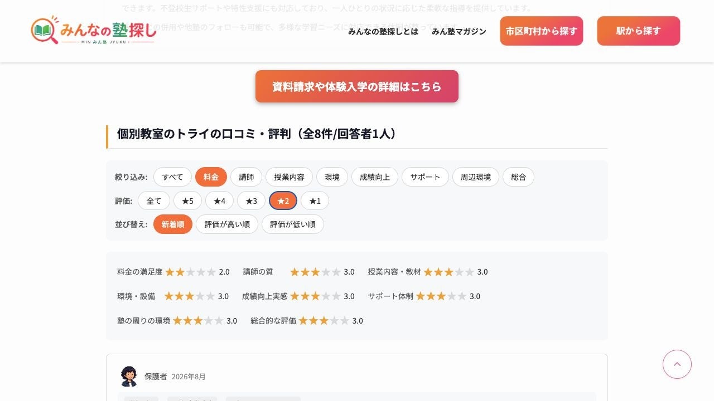Filter by ★1 rating
Image resolution: width=714 pixels, height=401 pixels.
pyautogui.click(x=315, y=201)
